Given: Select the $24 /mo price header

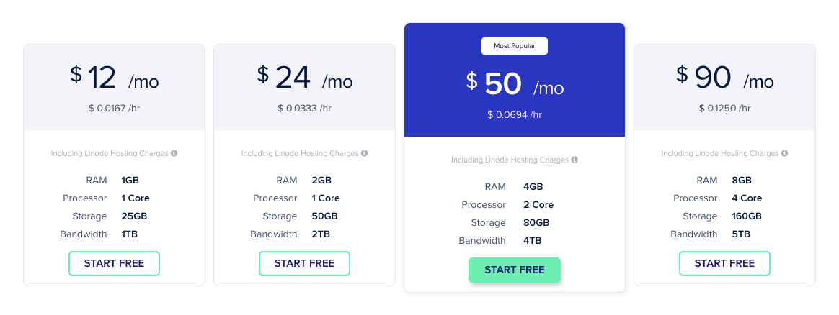Looking at the screenshot, I should [304, 78].
